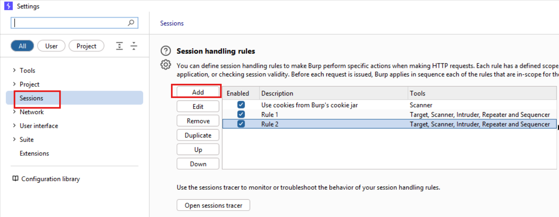Click the expand all sections icon
Viewport: 559px width, 217px height.
point(120,46)
